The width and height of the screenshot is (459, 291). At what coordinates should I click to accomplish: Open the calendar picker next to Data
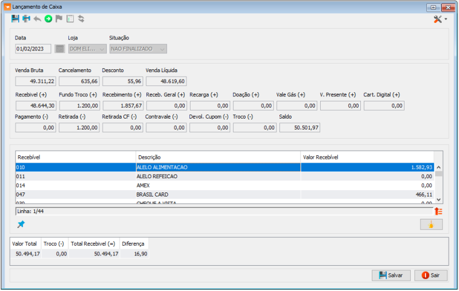pyautogui.click(x=60, y=49)
